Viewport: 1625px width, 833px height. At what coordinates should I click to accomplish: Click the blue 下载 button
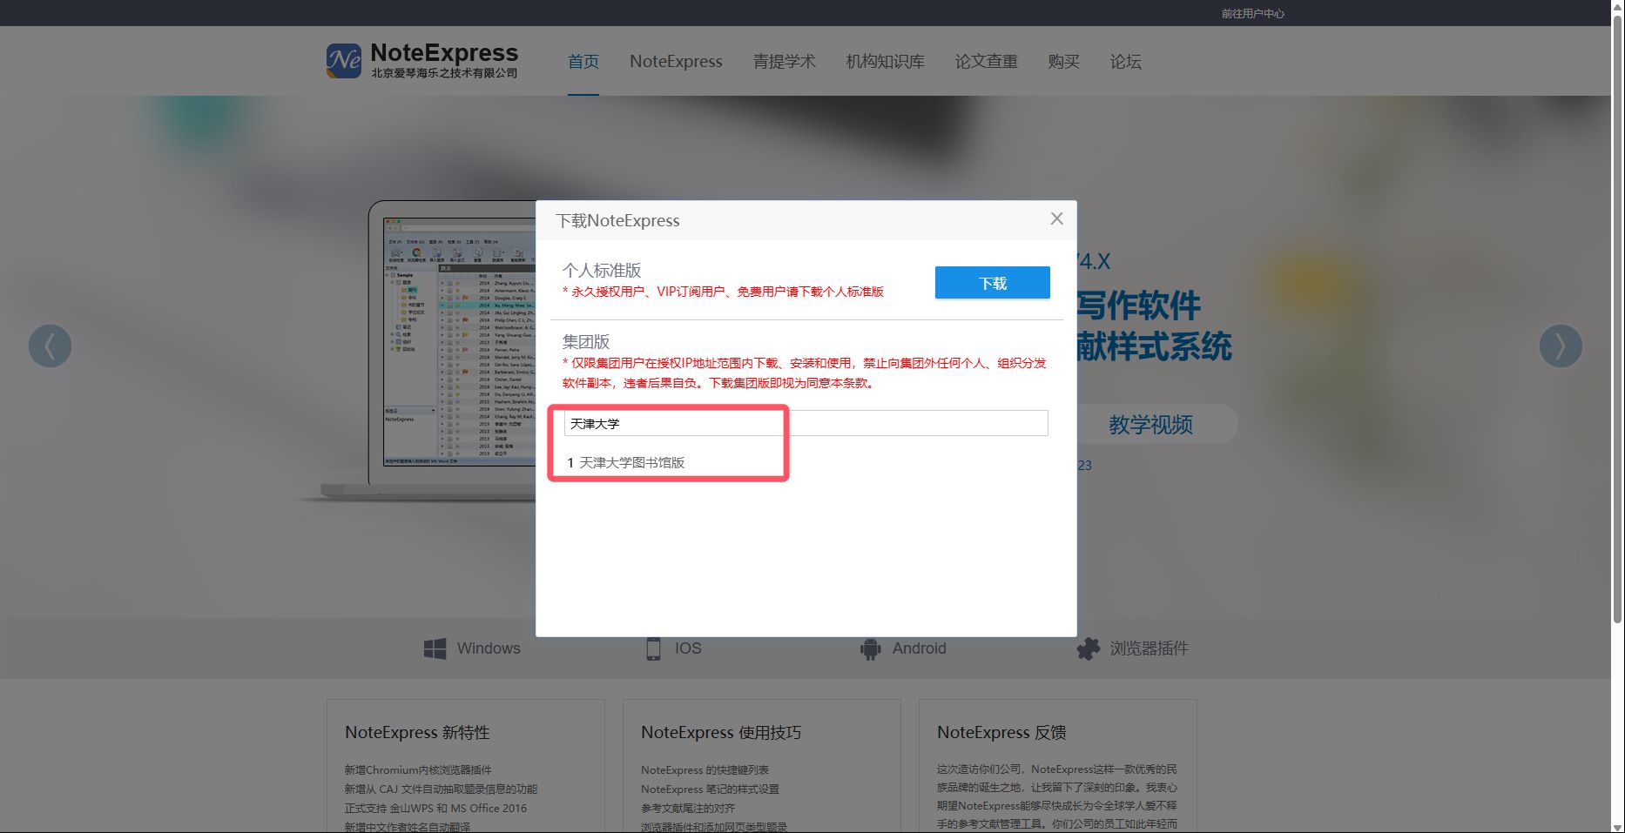pyautogui.click(x=993, y=283)
